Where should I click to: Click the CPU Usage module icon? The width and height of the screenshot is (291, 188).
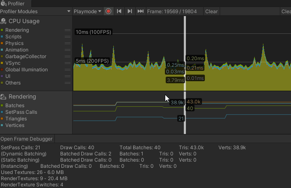3,21
